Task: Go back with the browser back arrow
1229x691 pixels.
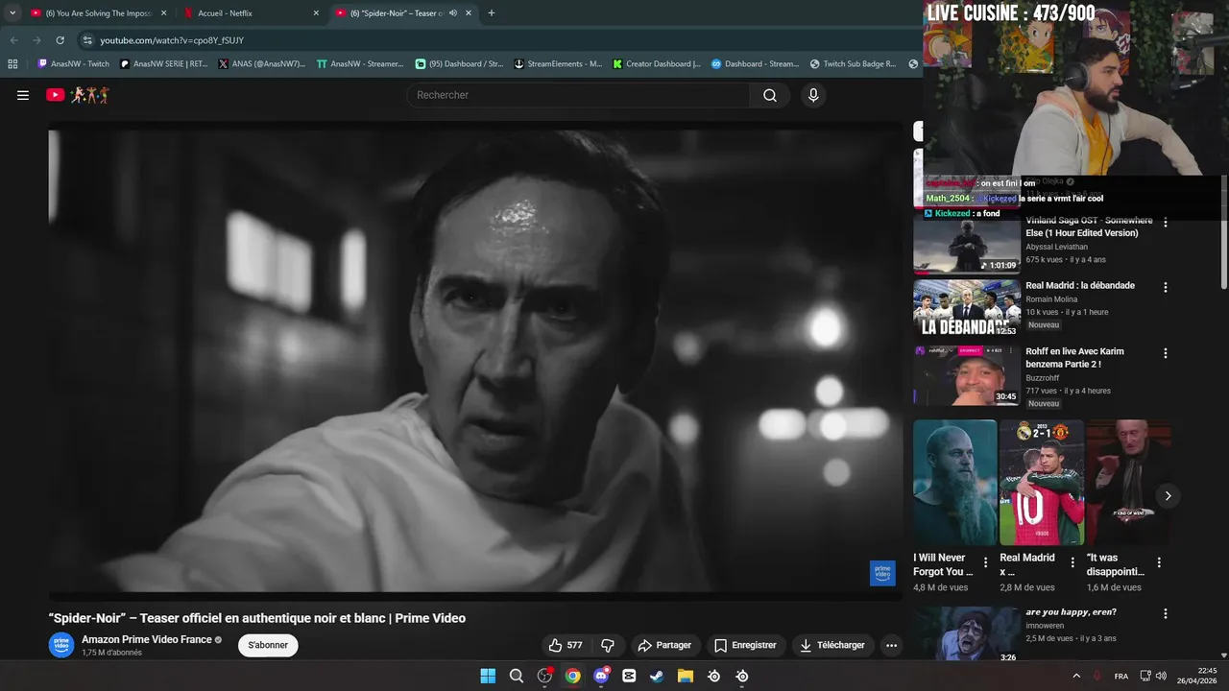Action: [13, 40]
